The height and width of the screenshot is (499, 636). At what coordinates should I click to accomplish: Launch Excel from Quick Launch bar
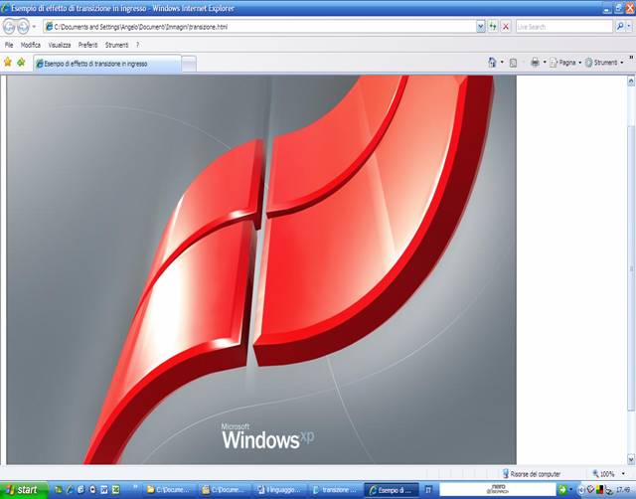pos(116,490)
